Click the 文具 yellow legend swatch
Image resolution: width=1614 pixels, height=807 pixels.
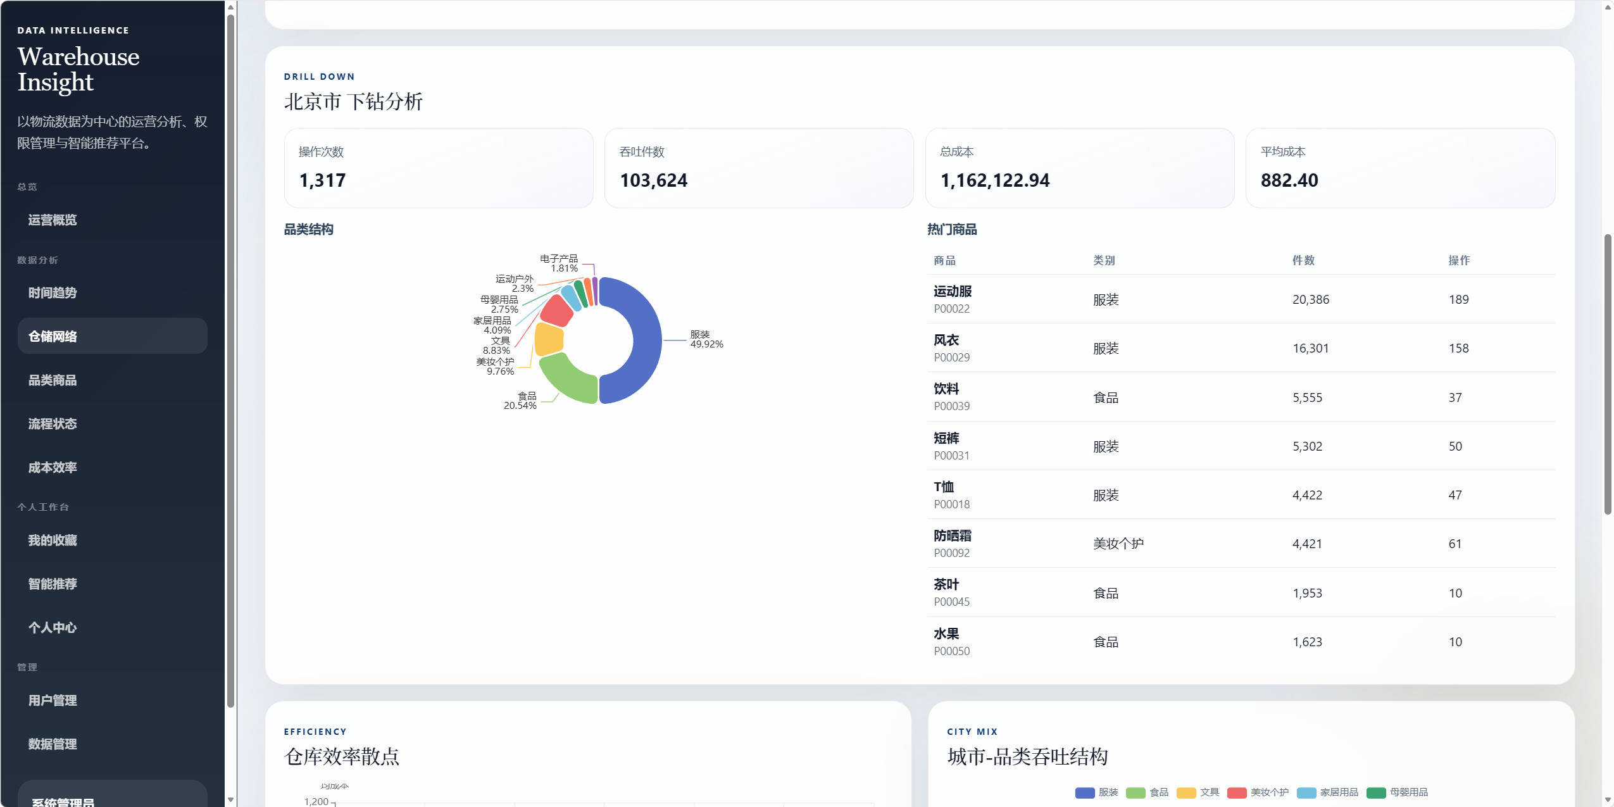1186,793
